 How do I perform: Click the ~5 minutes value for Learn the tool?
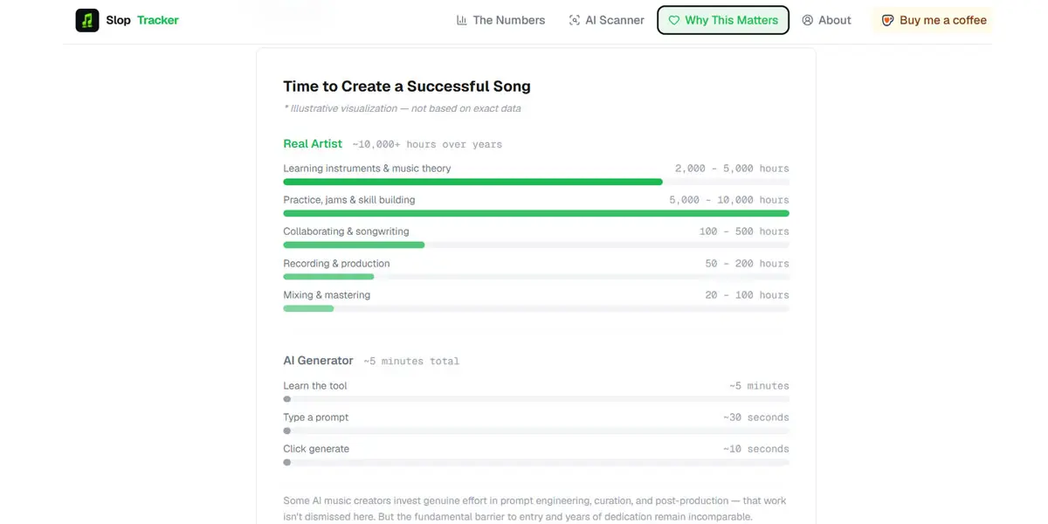(759, 386)
